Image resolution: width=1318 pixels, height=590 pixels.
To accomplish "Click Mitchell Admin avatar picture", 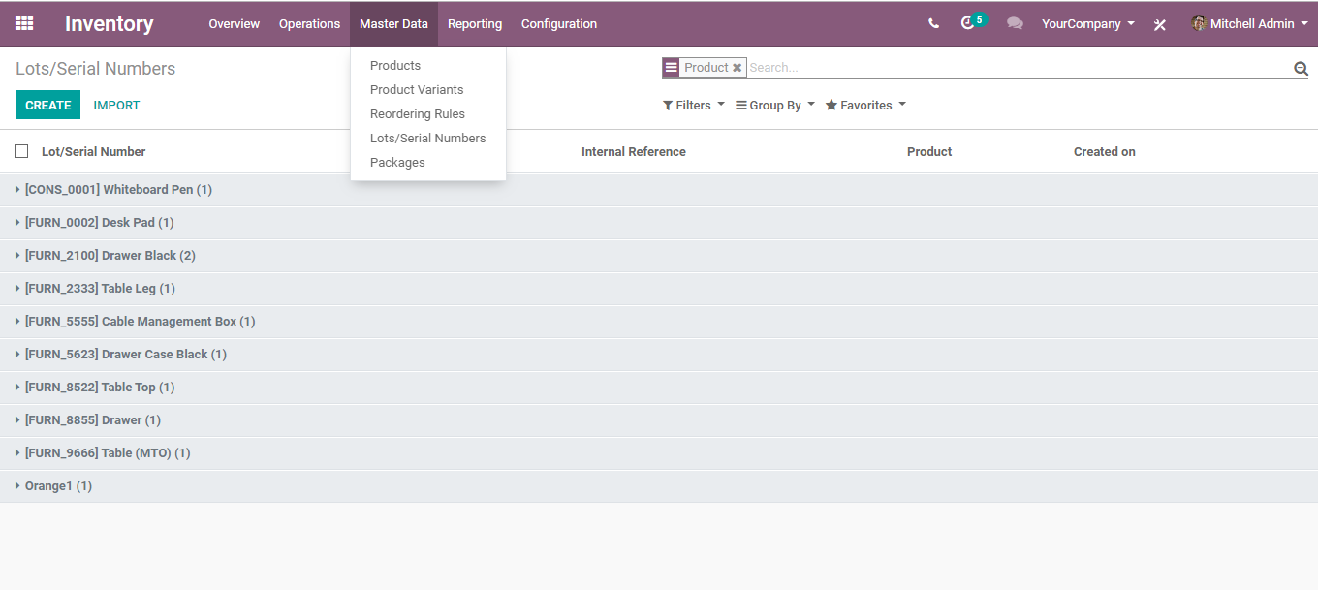I will (1199, 23).
